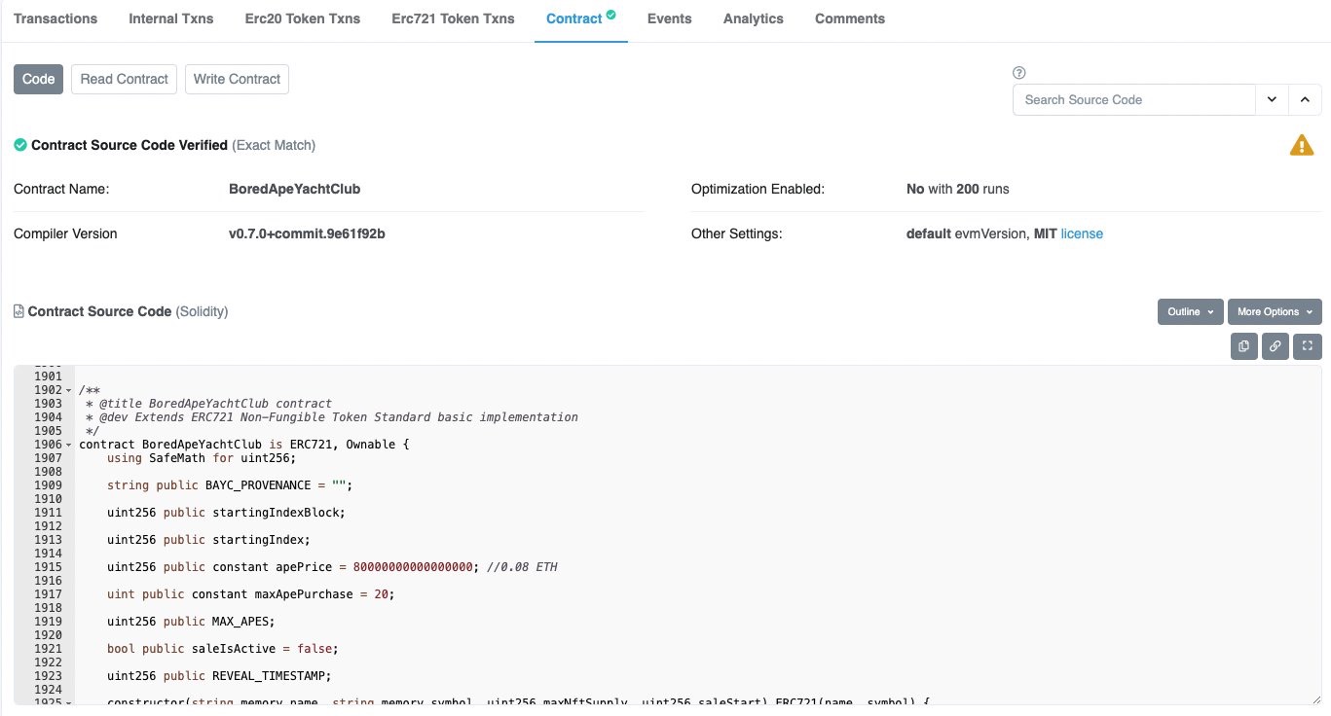Click the startingIndexBlock code line

(226, 513)
